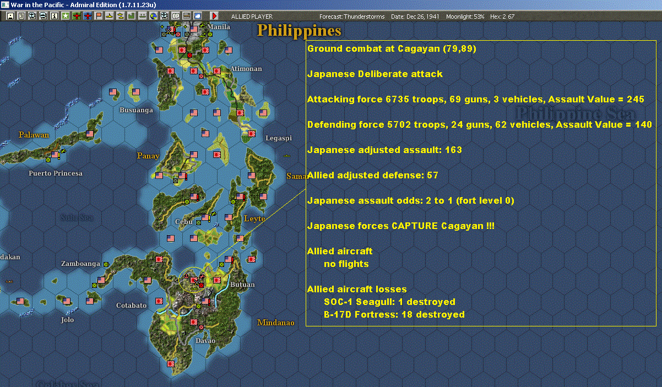Click the 'Philippines' map title

(299, 30)
